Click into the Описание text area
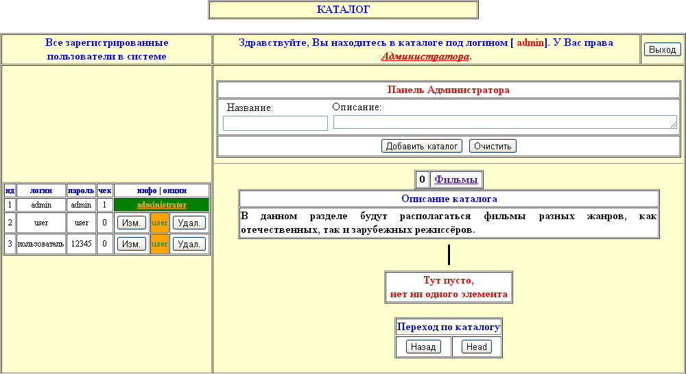The image size is (686, 374). [504, 122]
